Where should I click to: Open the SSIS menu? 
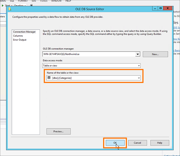tap(34, 1)
